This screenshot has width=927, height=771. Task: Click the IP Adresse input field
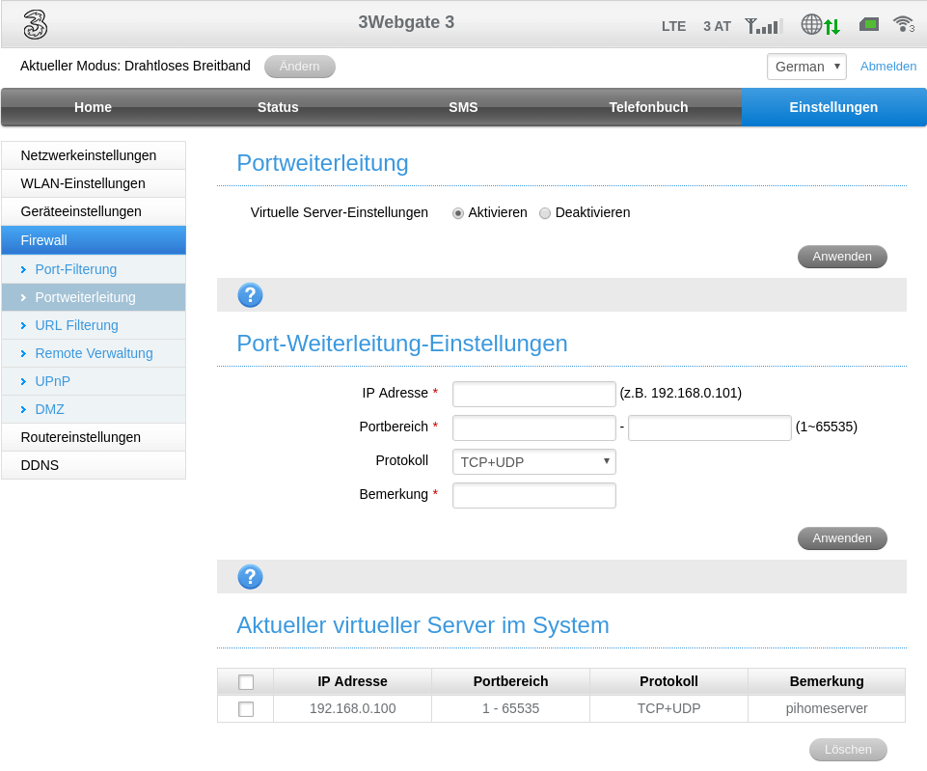coord(533,394)
